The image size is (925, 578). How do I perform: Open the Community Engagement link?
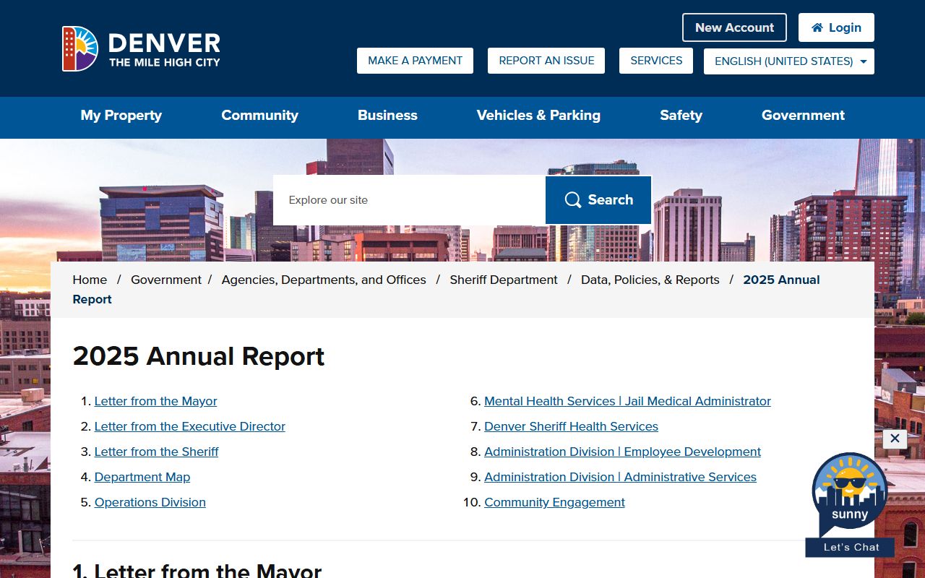click(x=554, y=502)
